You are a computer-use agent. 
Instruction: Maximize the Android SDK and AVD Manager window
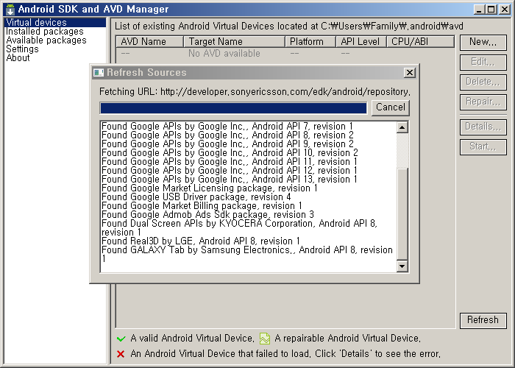click(491, 9)
